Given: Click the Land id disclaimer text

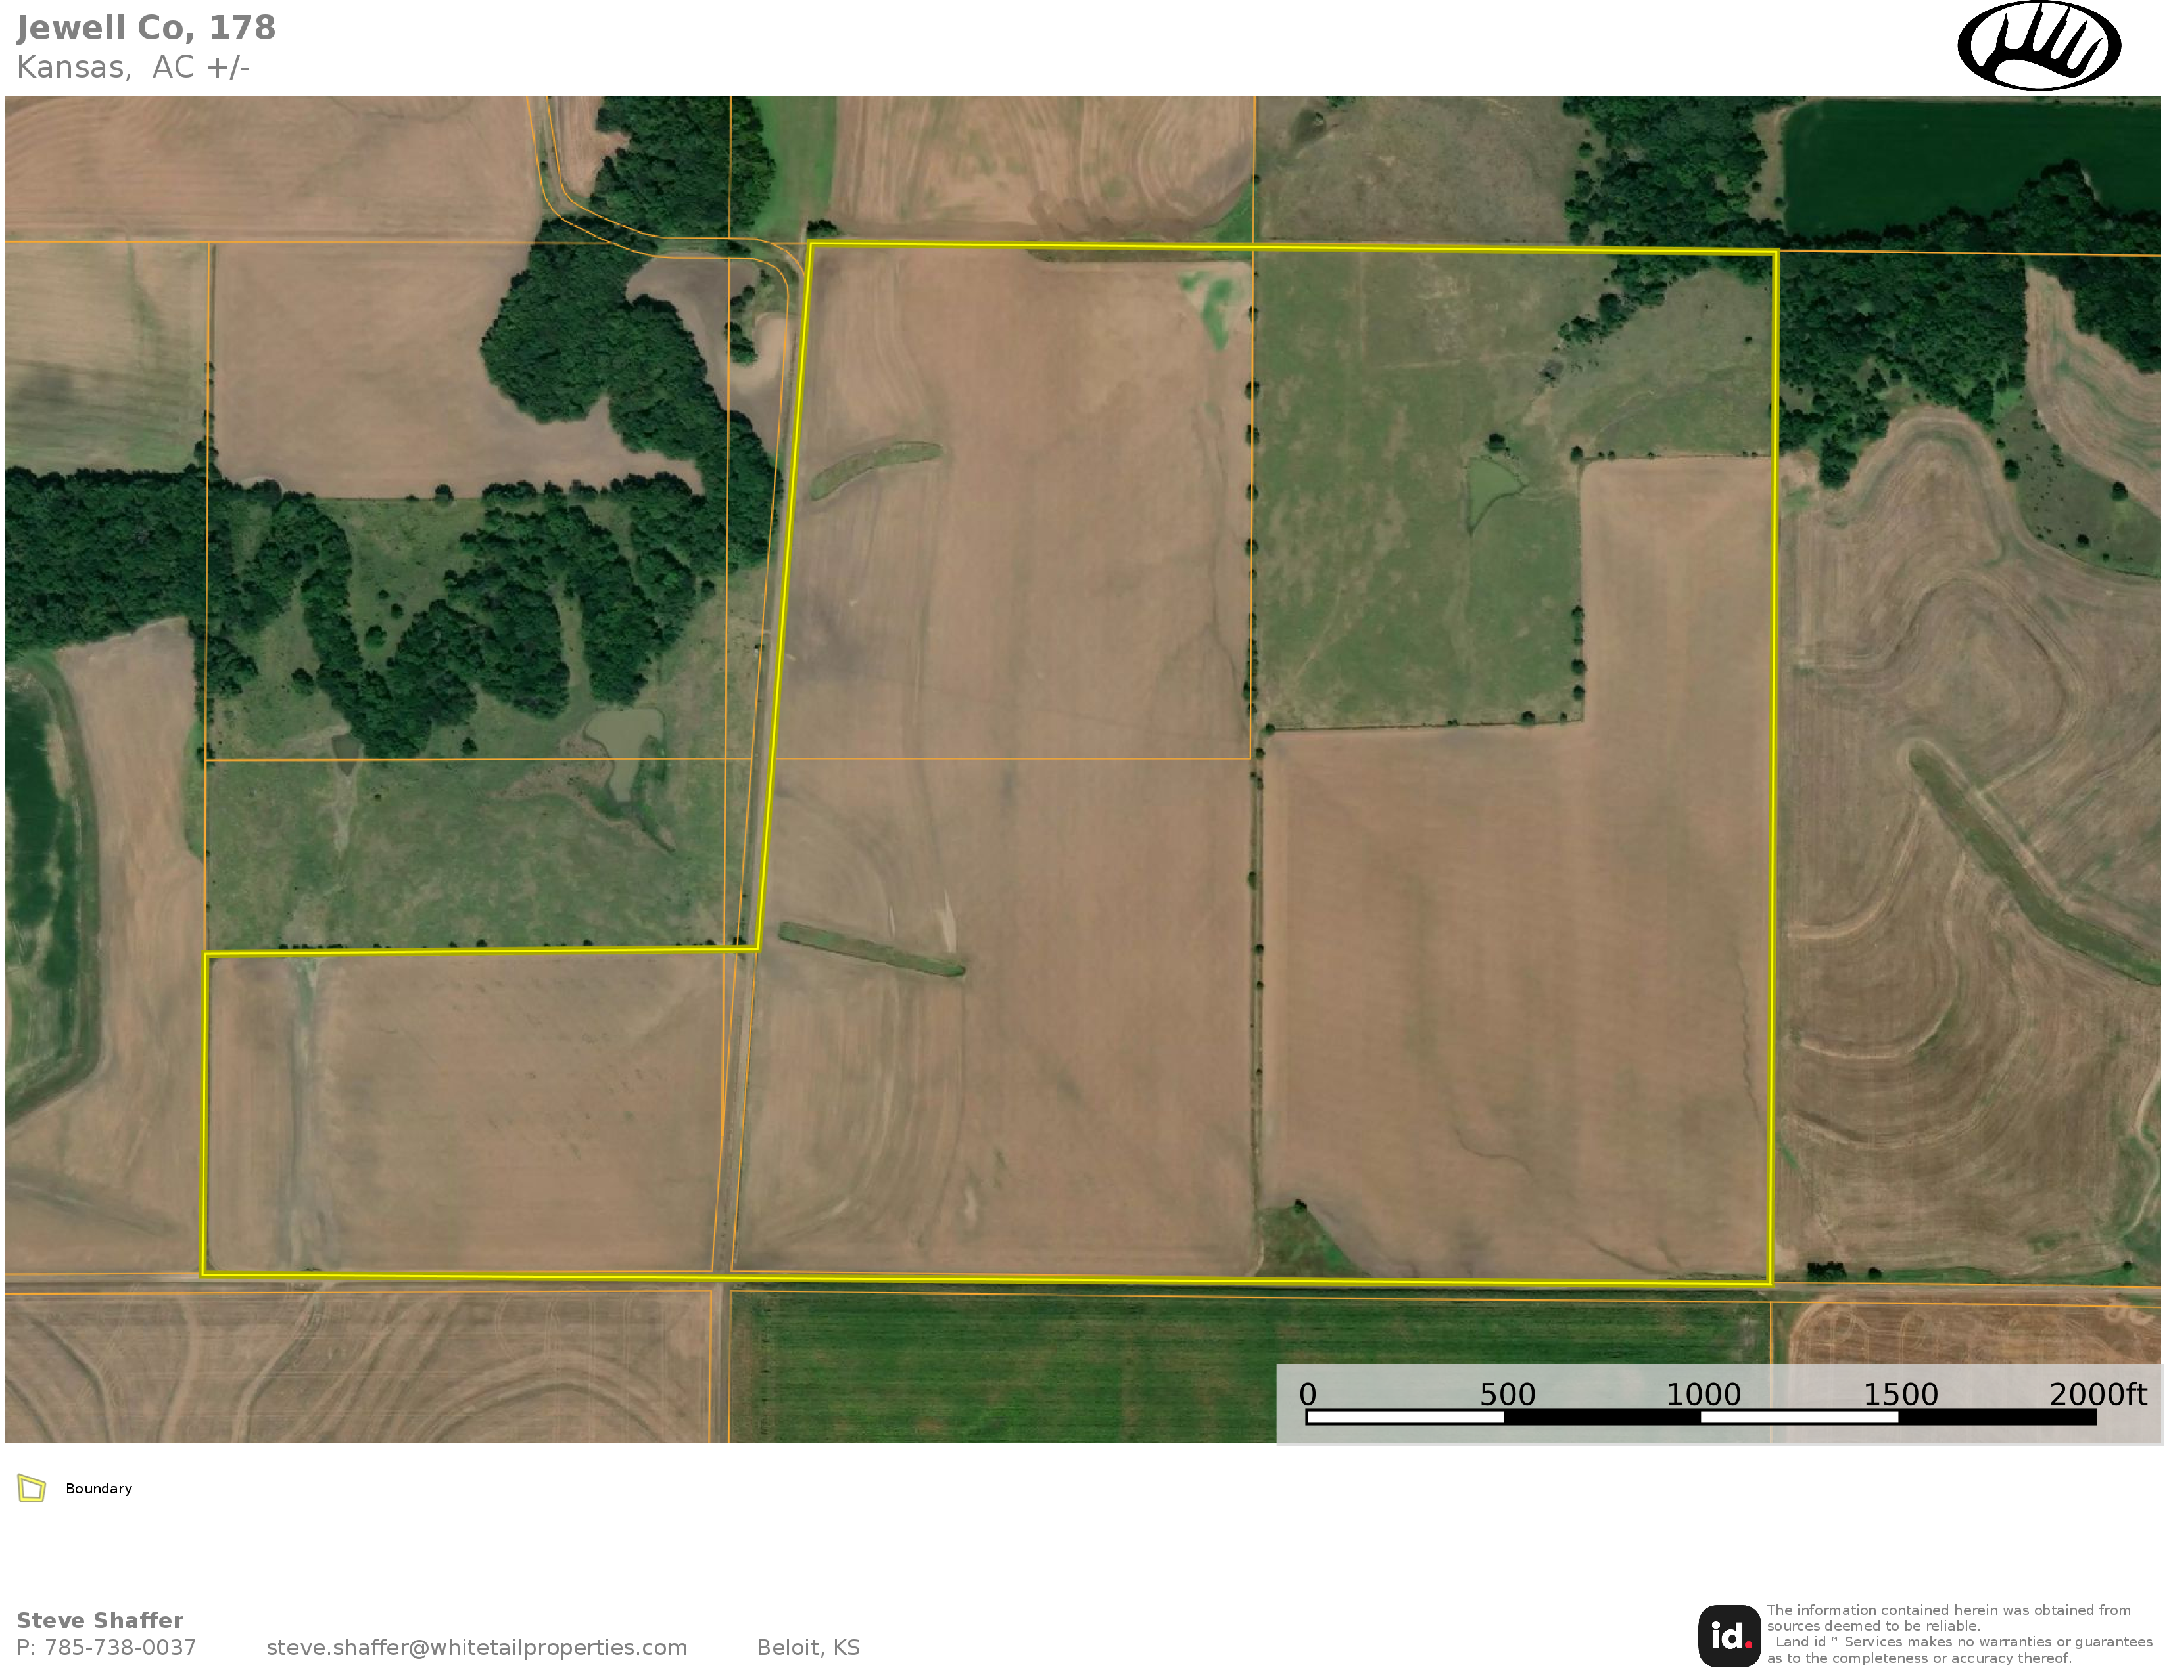Looking at the screenshot, I should [1959, 1635].
